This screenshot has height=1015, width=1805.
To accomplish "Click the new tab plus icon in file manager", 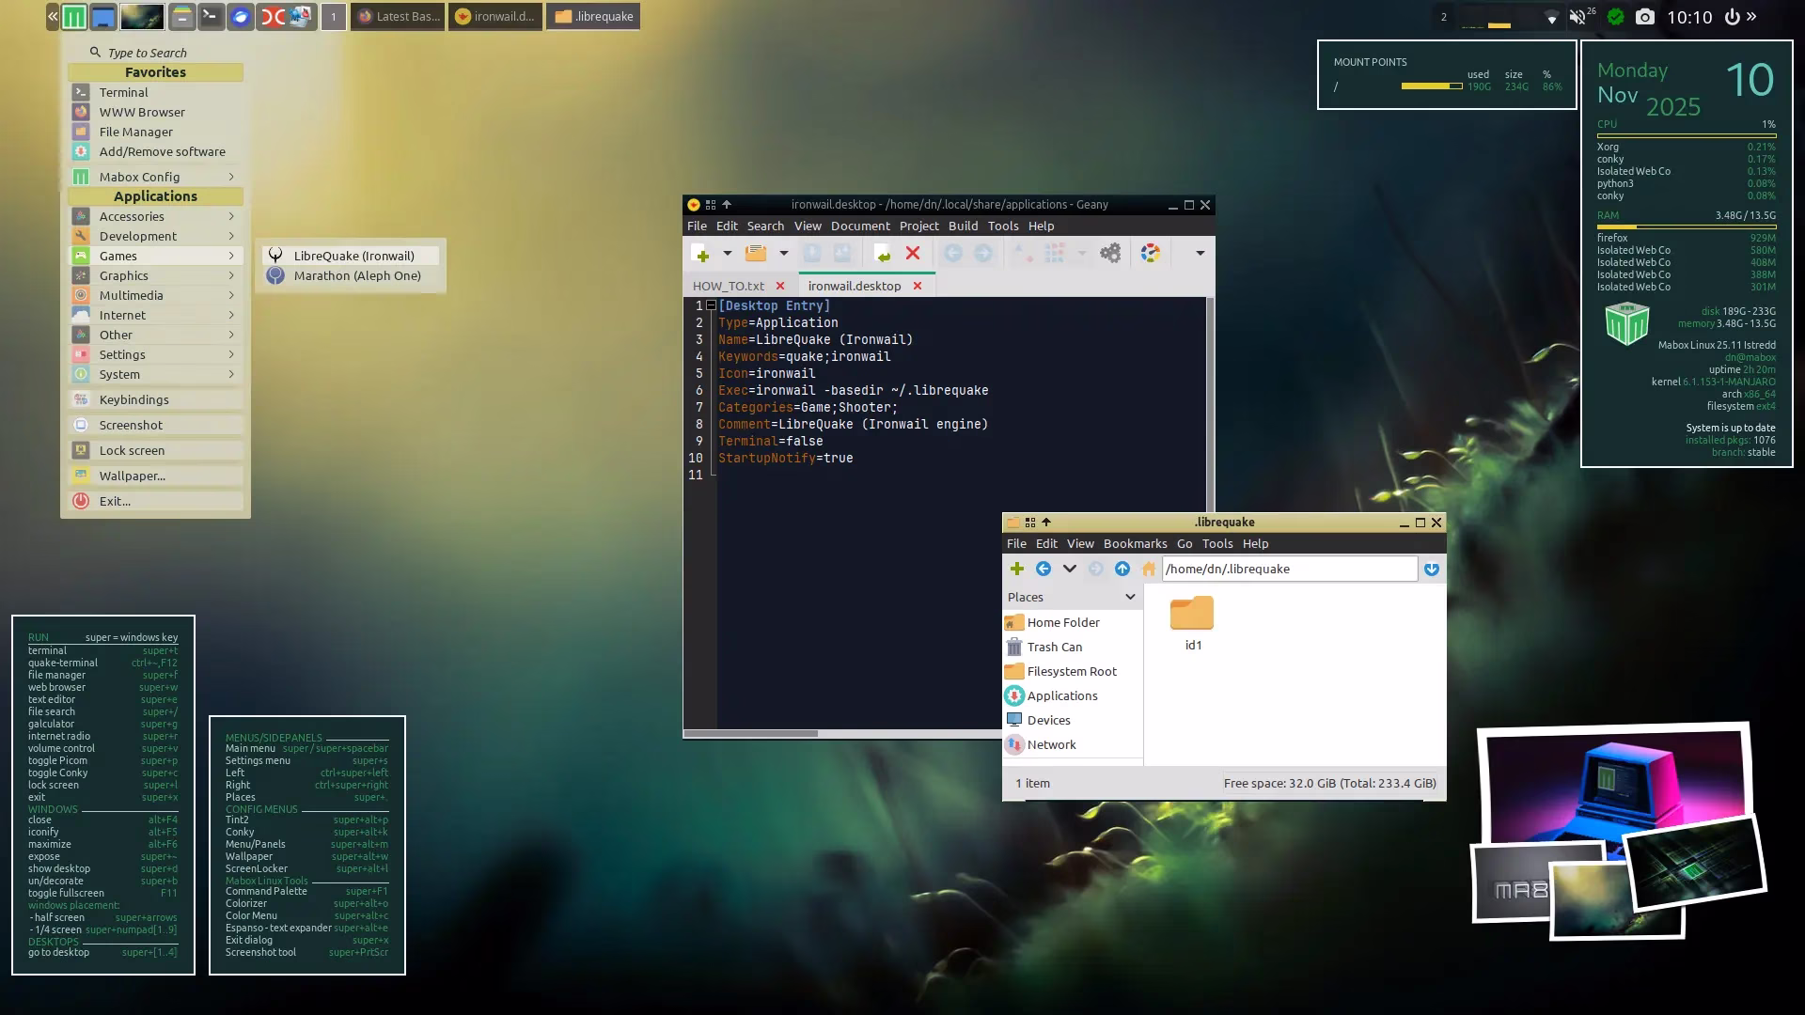I will (x=1016, y=569).
